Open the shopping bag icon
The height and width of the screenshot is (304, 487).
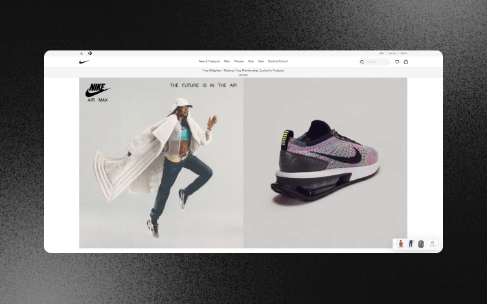pos(405,61)
